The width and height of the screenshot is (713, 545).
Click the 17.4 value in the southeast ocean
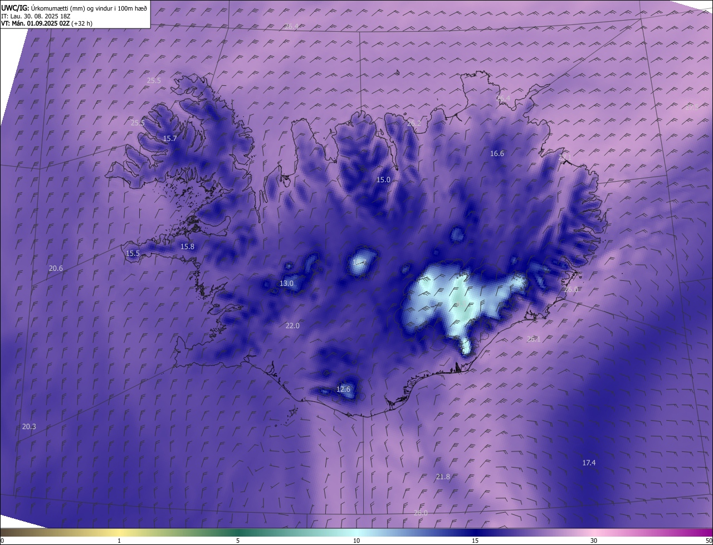pos(589,463)
